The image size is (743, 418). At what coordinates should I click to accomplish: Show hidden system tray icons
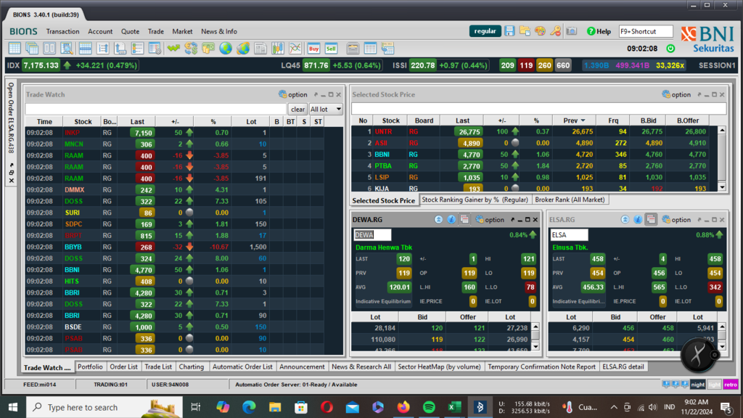click(614, 407)
